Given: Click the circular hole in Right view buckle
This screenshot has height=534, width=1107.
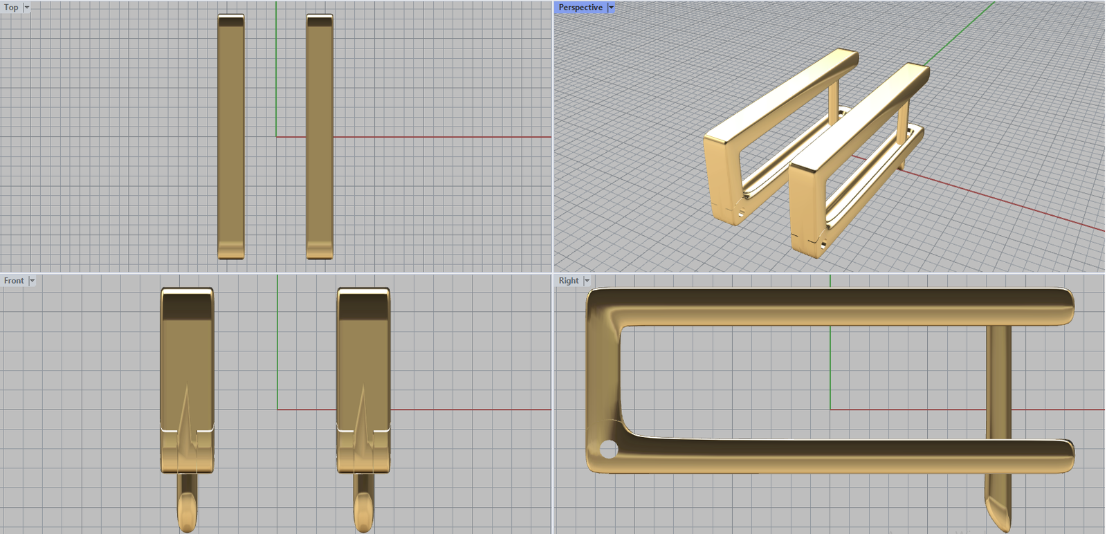Looking at the screenshot, I should click(x=608, y=450).
